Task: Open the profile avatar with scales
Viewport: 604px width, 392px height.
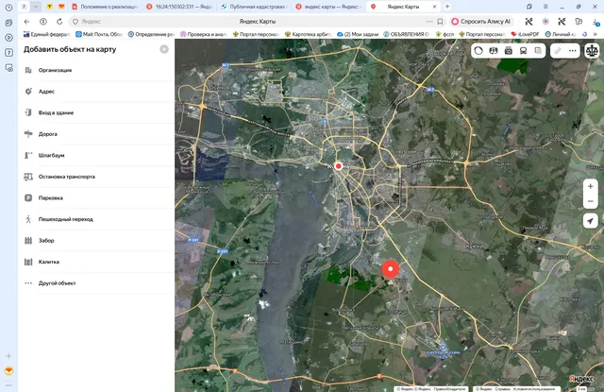Action: (592, 50)
